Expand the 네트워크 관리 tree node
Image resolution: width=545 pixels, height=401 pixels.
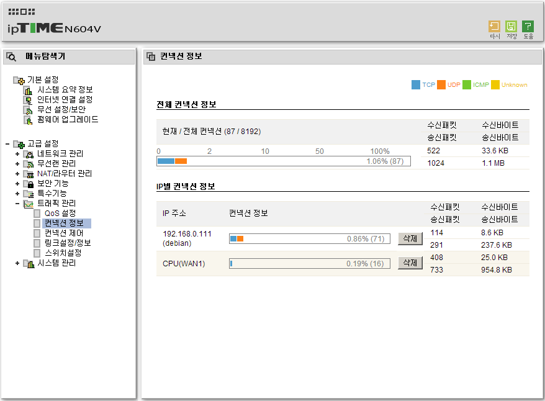click(x=17, y=154)
